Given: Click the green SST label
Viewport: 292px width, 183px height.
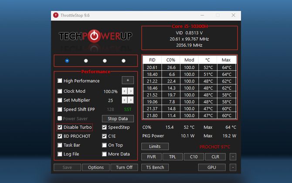Looking at the screenshot, I should [128, 110].
